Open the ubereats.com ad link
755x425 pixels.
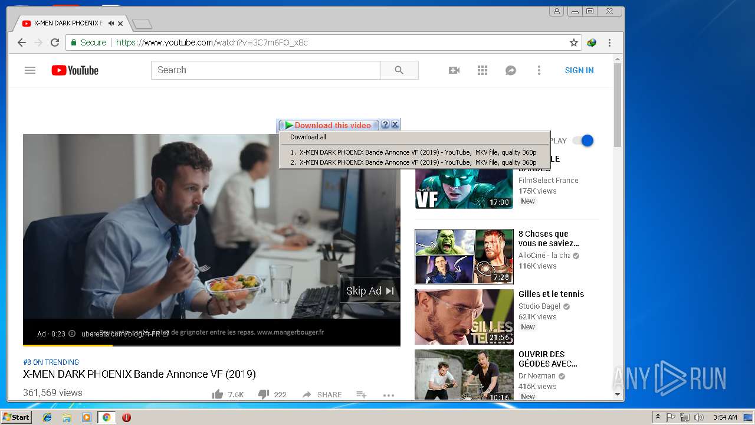[x=124, y=334]
